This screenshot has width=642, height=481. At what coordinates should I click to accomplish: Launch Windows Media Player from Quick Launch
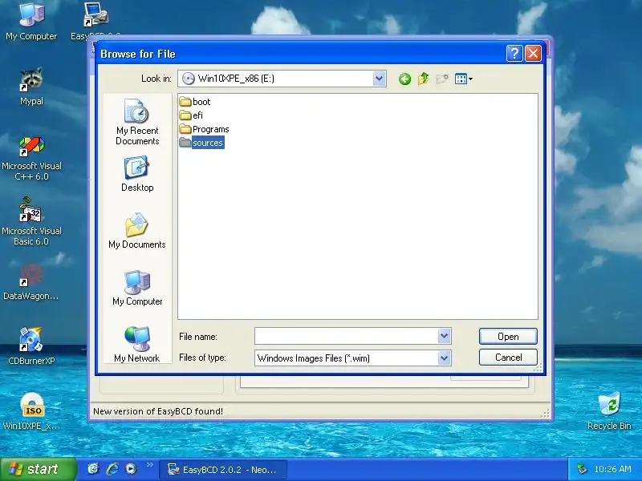(131, 469)
